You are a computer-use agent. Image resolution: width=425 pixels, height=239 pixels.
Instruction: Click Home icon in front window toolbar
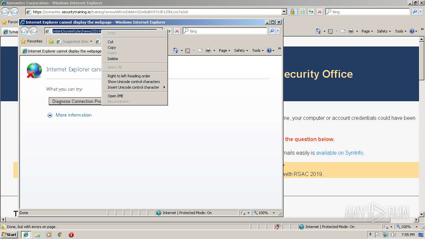click(176, 50)
